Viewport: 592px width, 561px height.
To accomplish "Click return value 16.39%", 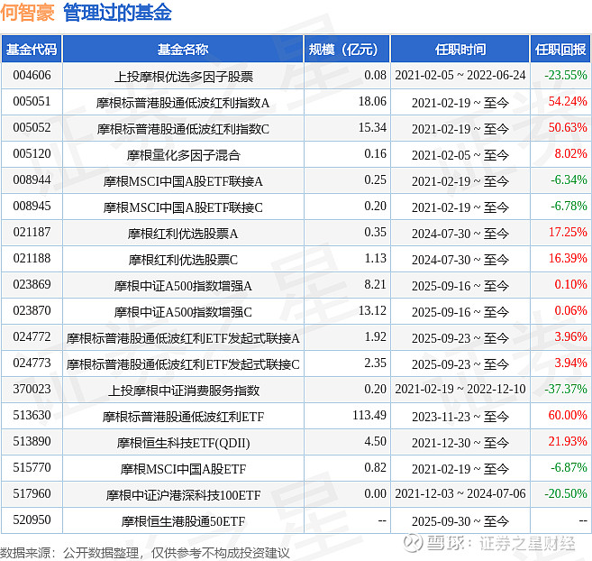I will click(x=568, y=258).
